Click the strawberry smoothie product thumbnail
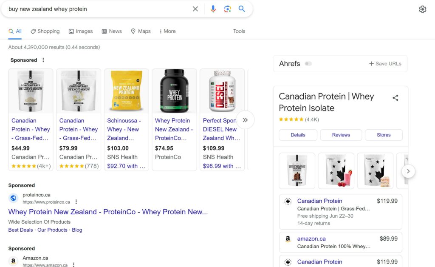 [x=336, y=170]
